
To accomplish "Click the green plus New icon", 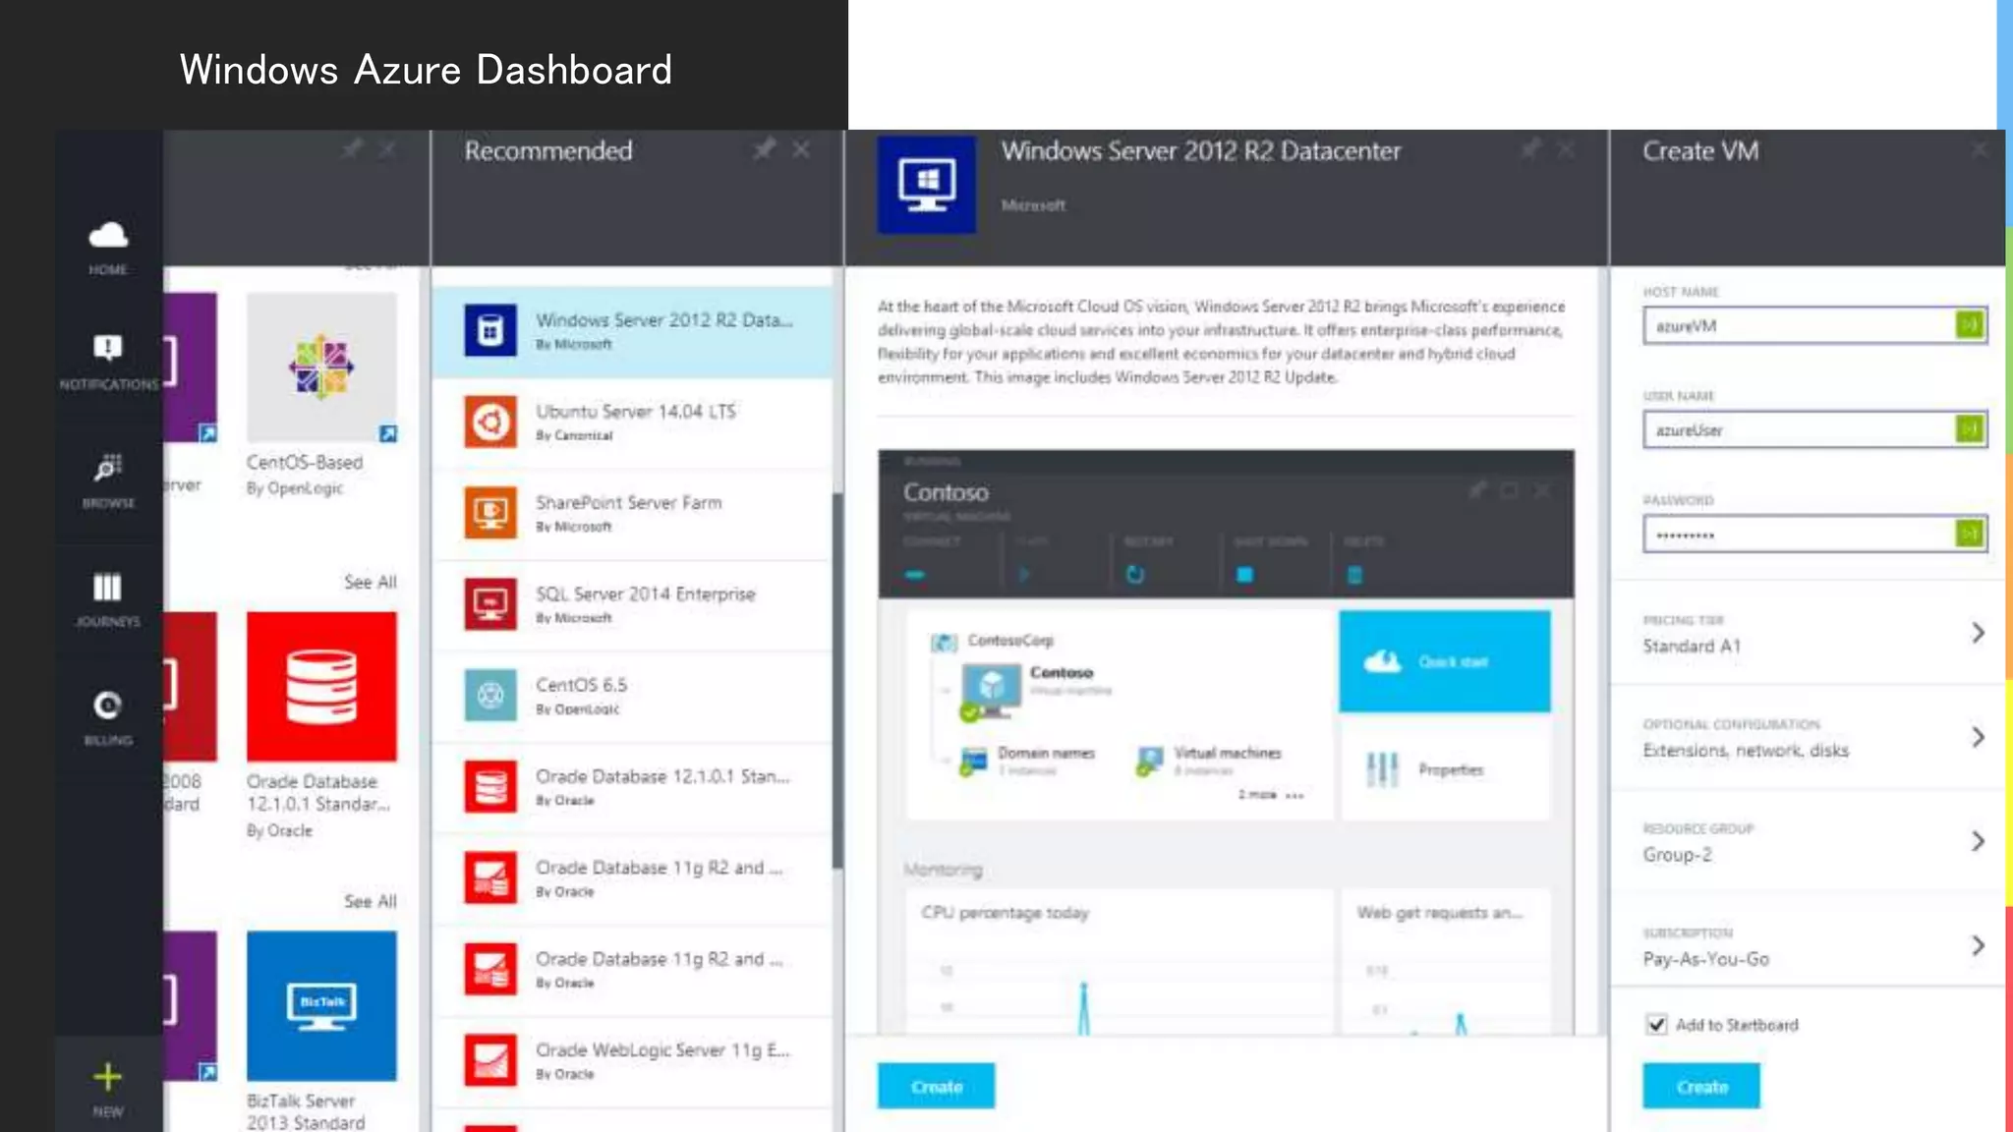I will (x=108, y=1077).
